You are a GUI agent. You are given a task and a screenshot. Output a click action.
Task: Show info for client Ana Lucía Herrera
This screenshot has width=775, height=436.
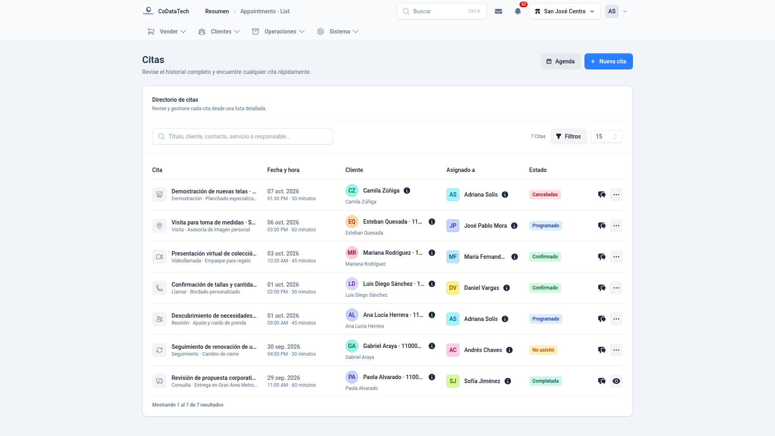[x=432, y=315]
